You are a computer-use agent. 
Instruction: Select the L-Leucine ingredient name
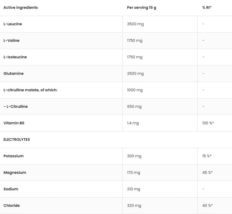(13, 24)
